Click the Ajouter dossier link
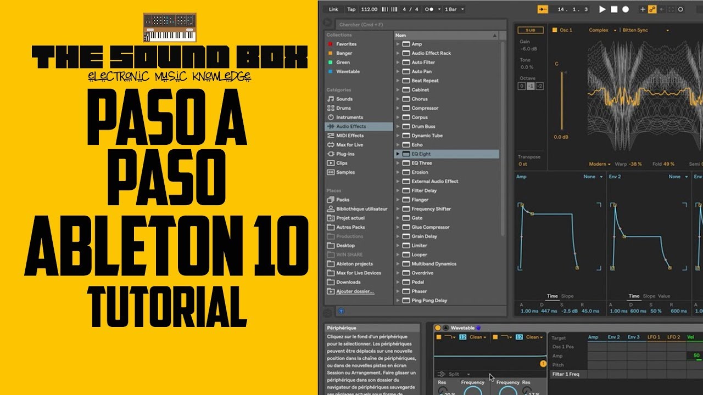 tap(355, 291)
